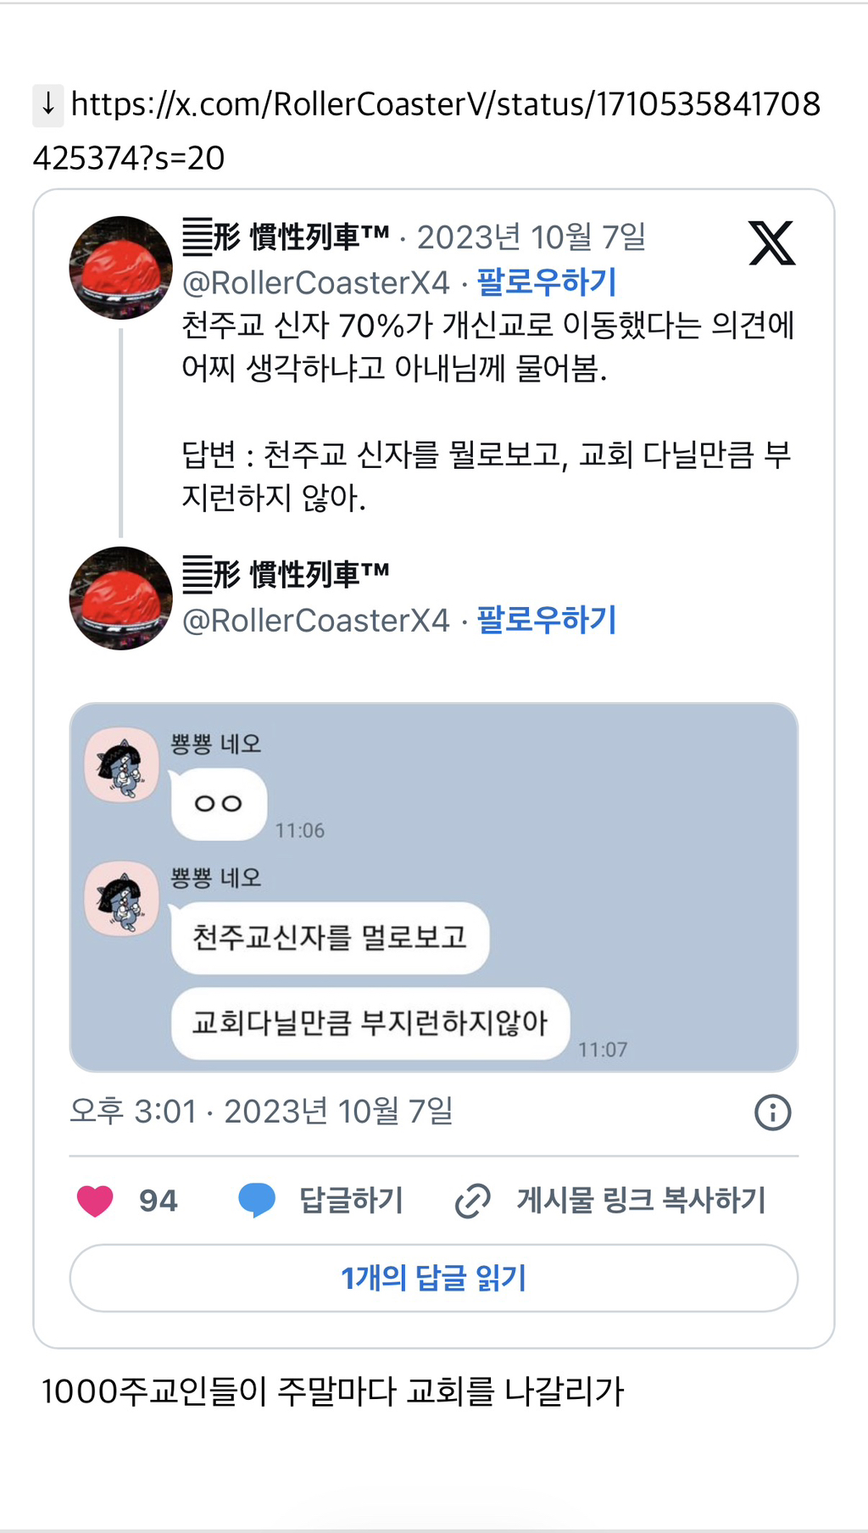The width and height of the screenshot is (868, 1533).
Task: Click the 94 likes count
Action: point(159,1201)
